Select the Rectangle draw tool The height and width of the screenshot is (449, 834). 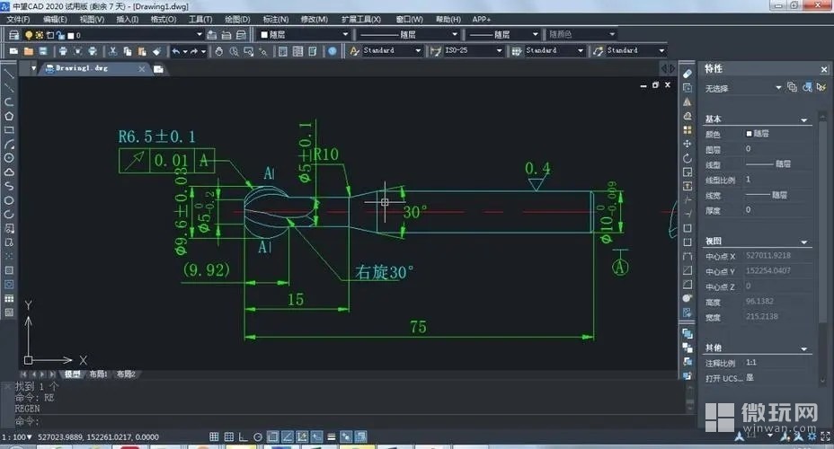pyautogui.click(x=9, y=130)
